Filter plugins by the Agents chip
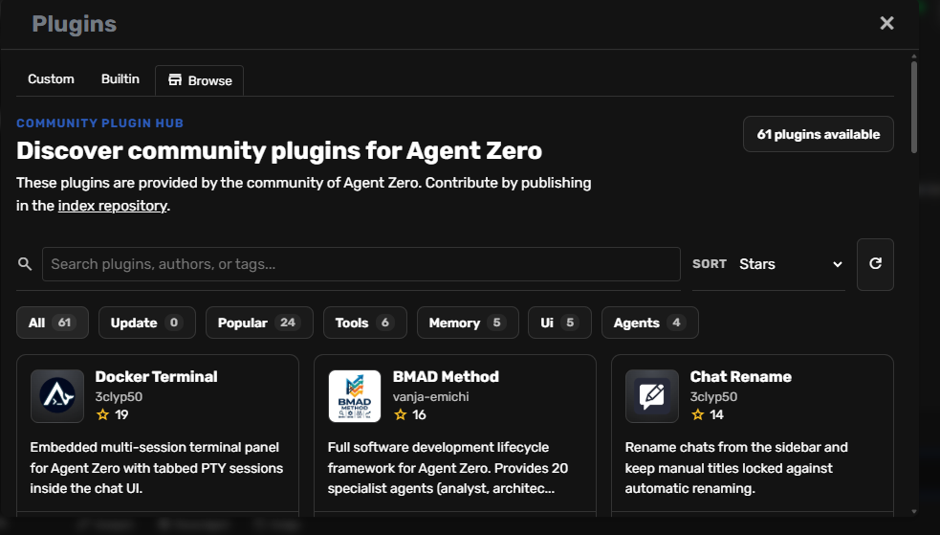 (649, 323)
